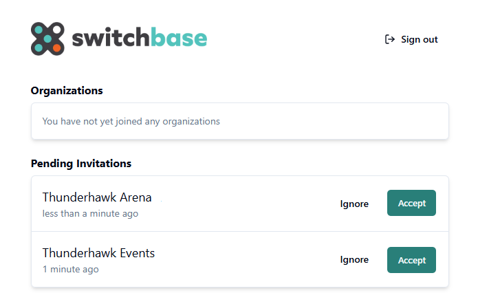
Task: Accept the Thunderhawk Events invitation
Action: click(x=411, y=260)
